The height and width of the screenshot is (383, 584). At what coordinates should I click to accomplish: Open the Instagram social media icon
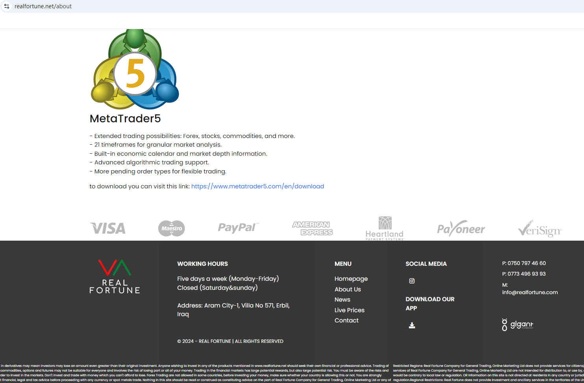412,281
